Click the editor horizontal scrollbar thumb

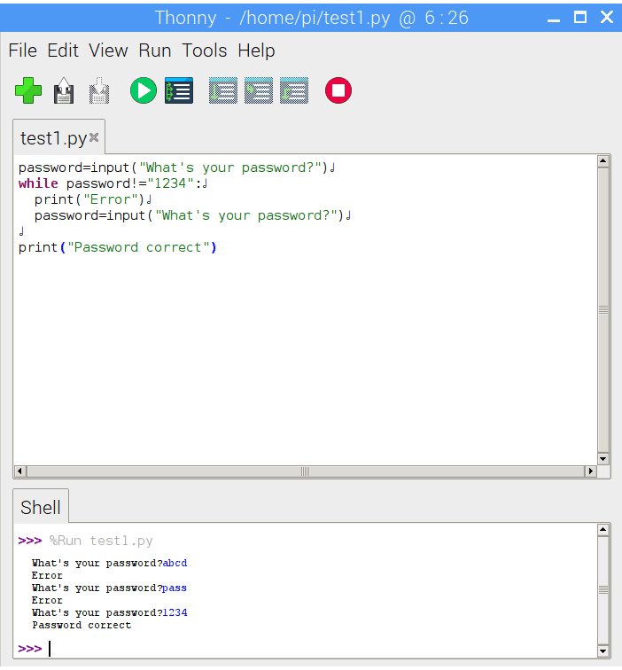305,471
